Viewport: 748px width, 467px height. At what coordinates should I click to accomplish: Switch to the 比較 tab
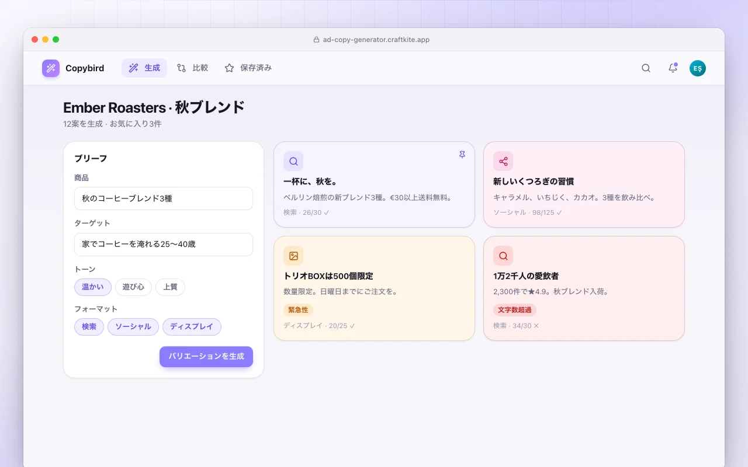coord(192,68)
